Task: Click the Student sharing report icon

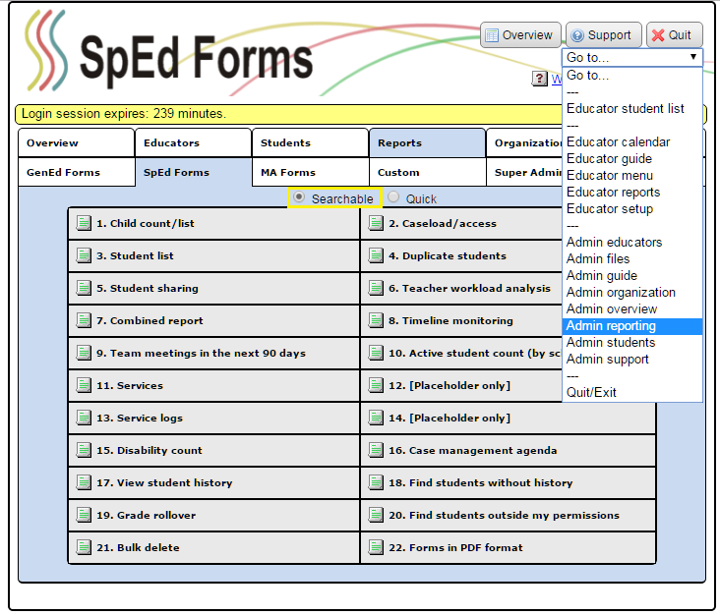Action: [x=84, y=289]
